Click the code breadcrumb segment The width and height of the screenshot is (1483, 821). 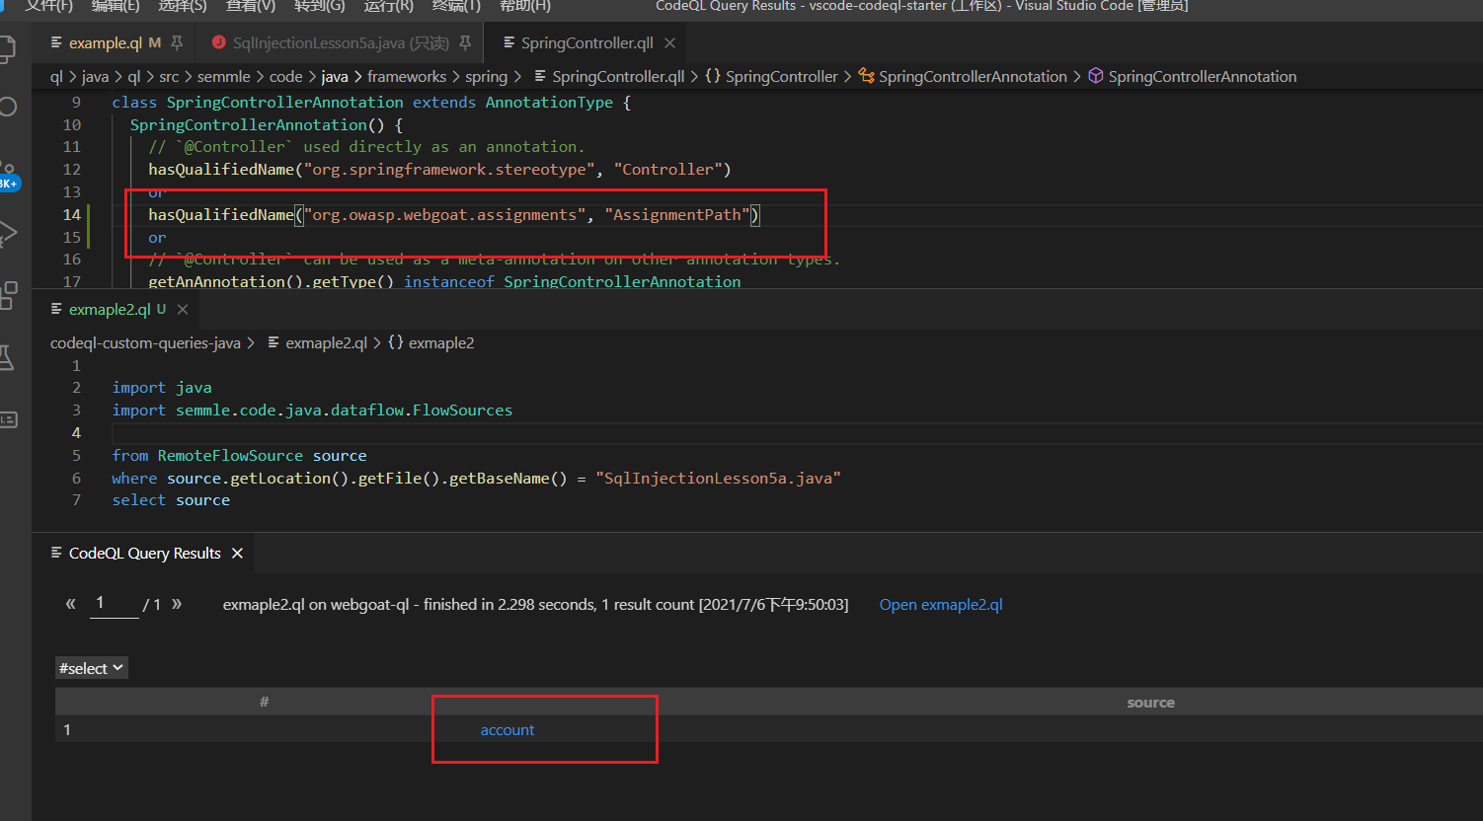pos(286,77)
